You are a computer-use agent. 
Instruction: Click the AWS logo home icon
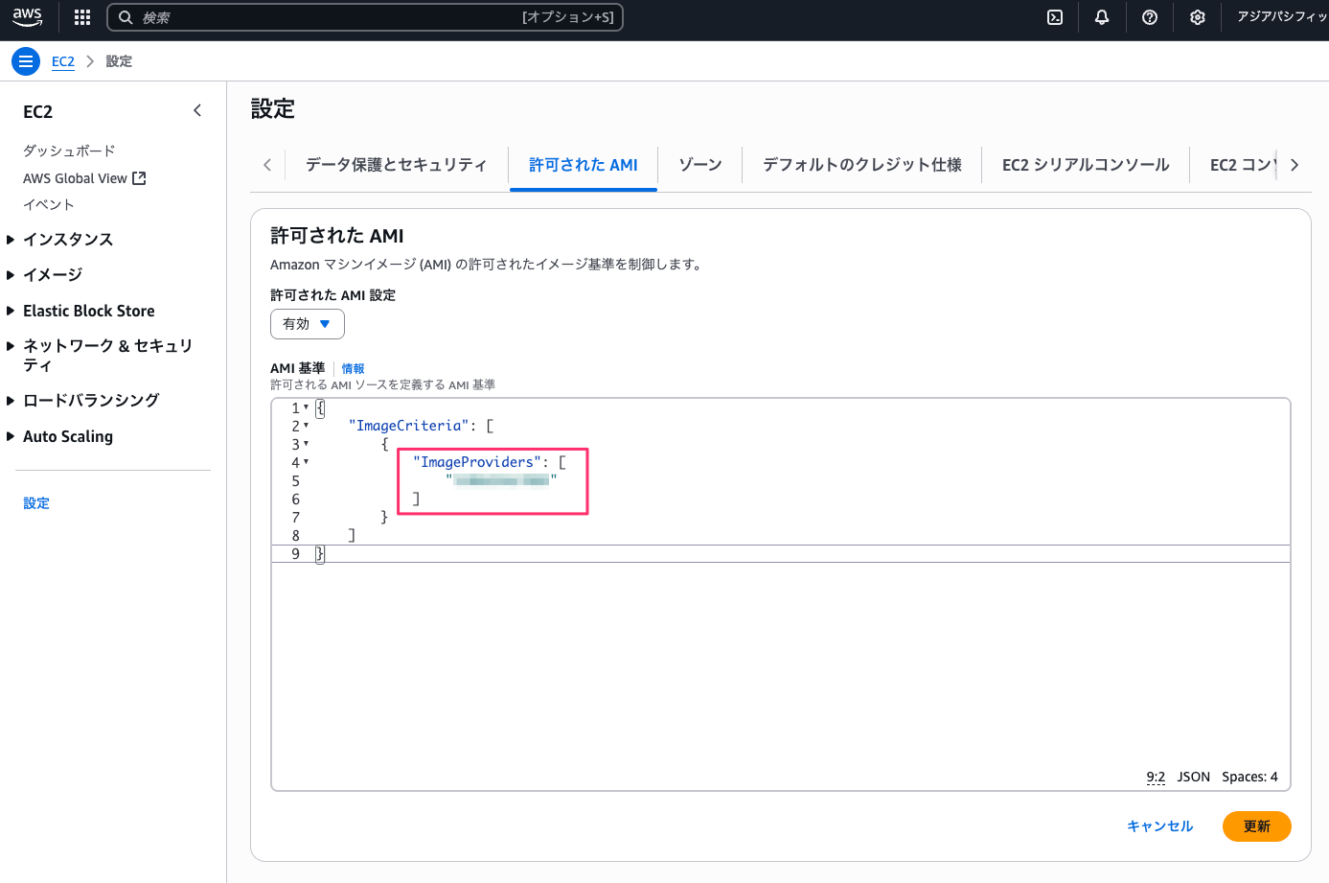(x=27, y=17)
